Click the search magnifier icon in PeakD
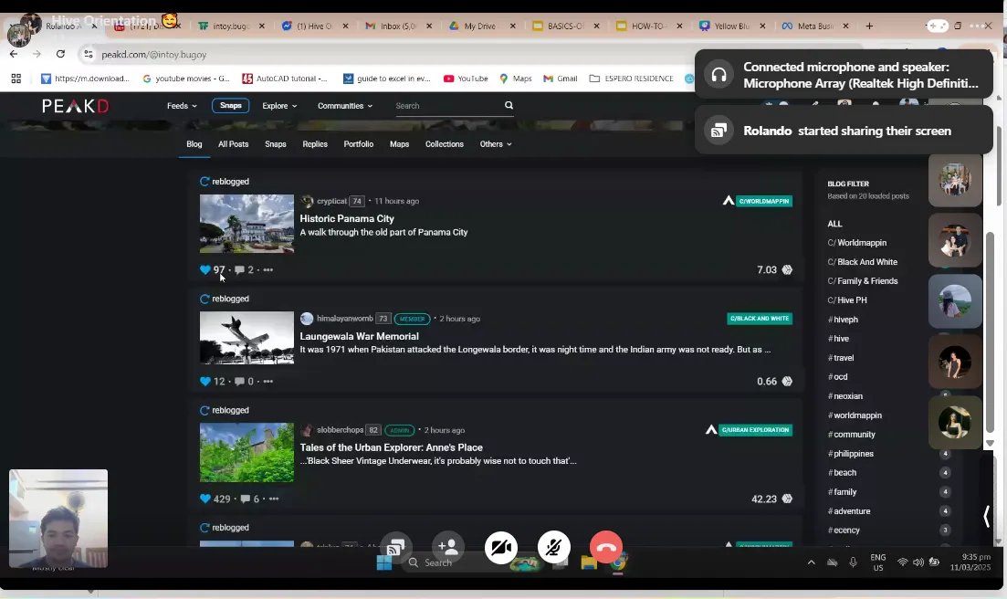 [x=509, y=105]
